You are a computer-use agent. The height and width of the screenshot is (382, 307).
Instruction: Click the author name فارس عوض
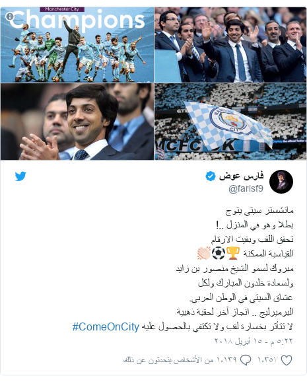tap(241, 176)
